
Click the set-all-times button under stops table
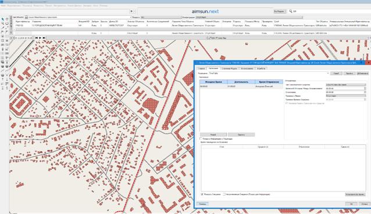pyautogui.click(x=355, y=194)
